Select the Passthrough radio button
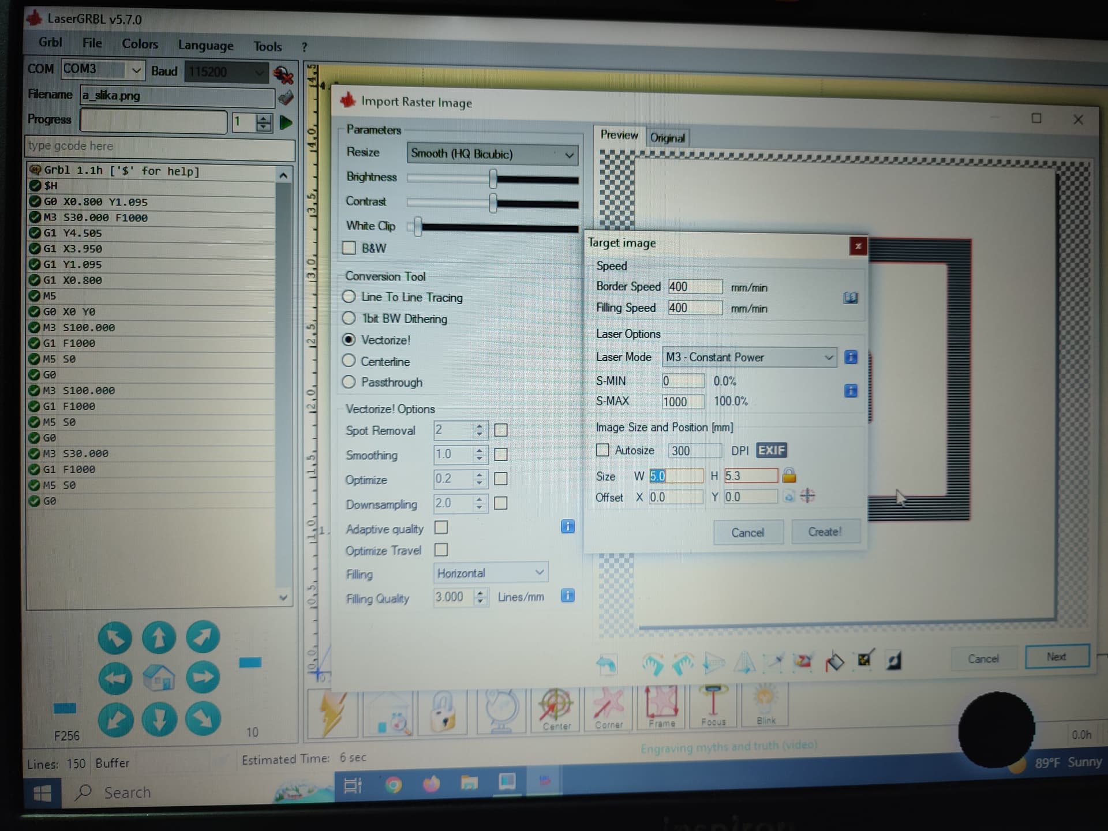This screenshot has width=1108, height=831. click(349, 382)
